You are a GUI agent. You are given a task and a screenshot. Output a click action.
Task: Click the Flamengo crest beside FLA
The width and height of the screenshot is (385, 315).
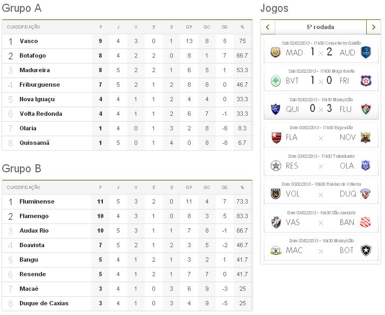(276, 137)
